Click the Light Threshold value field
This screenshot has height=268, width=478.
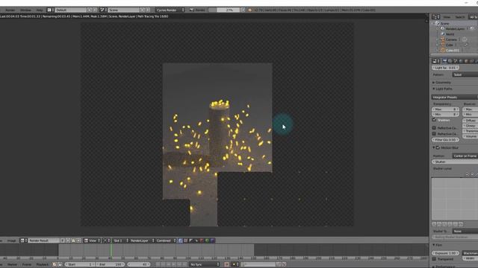[x=445, y=68]
